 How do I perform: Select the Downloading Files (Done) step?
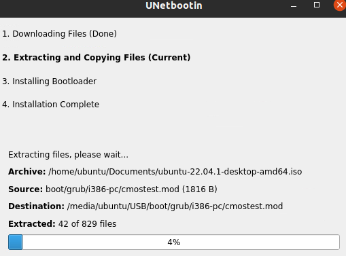[59, 34]
